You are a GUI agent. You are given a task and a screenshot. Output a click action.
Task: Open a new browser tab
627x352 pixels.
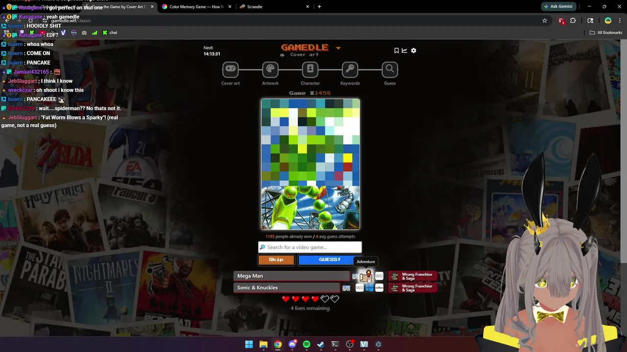[319, 7]
